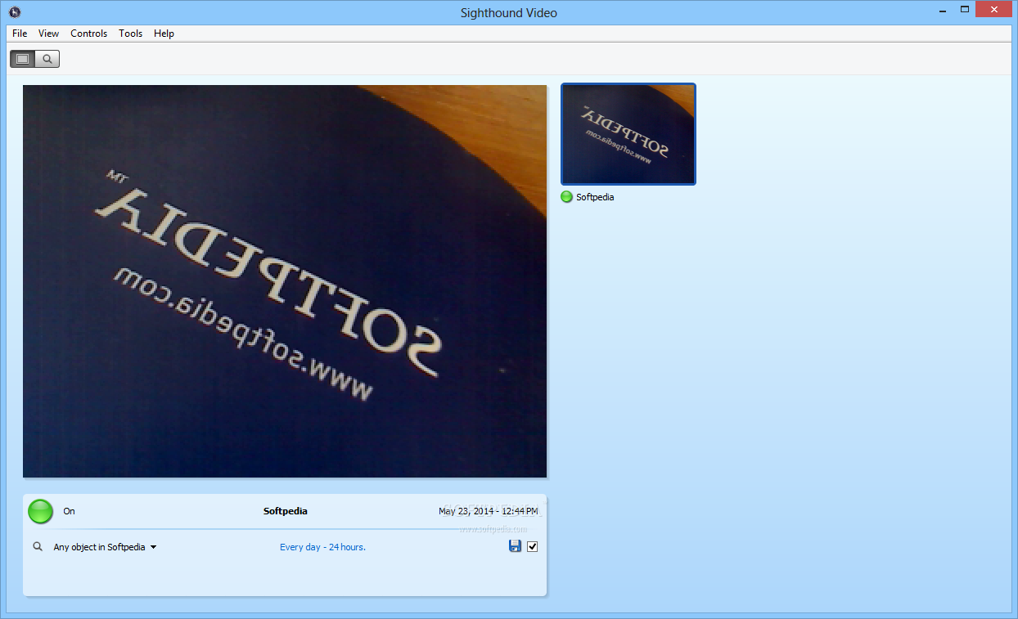Maximize the Sighthound Video window
This screenshot has width=1018, height=619.
point(965,9)
